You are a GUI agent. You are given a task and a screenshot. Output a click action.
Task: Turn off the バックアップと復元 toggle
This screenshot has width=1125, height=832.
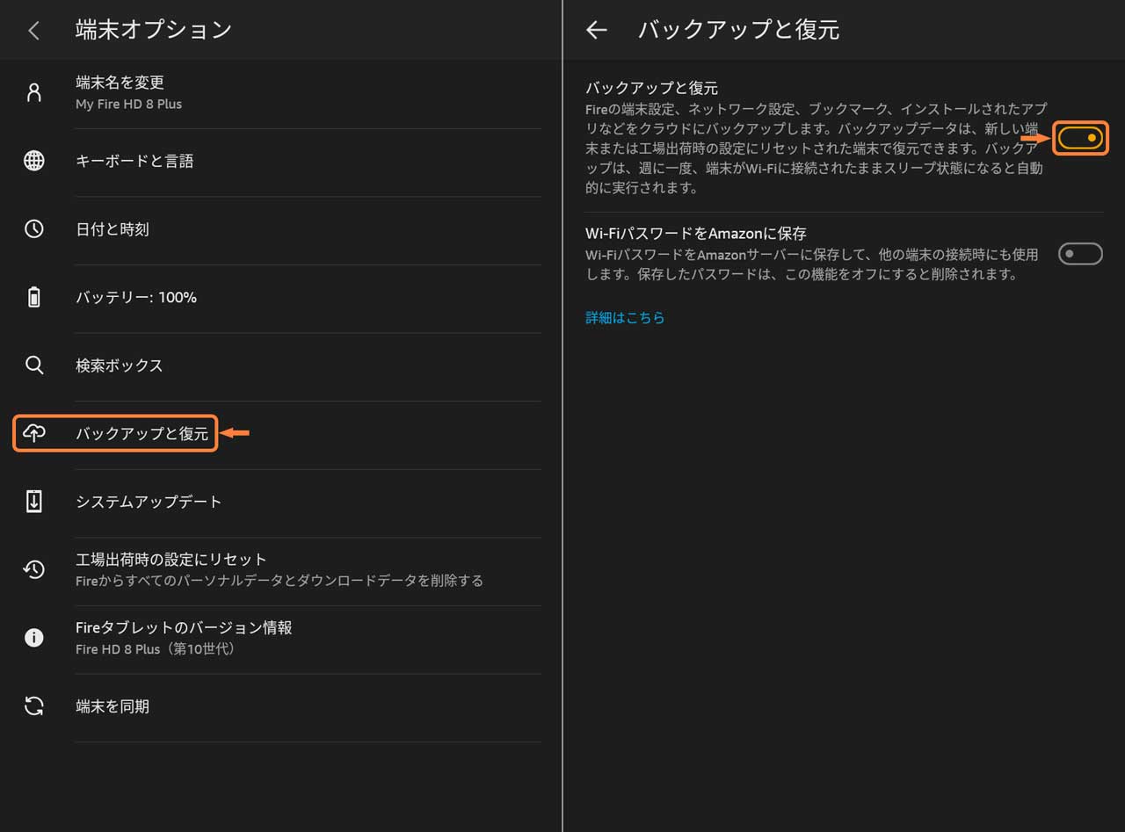coord(1080,138)
